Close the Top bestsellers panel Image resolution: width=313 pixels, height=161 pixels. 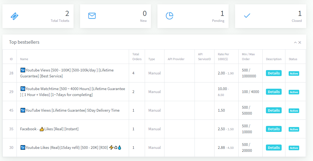point(300,43)
